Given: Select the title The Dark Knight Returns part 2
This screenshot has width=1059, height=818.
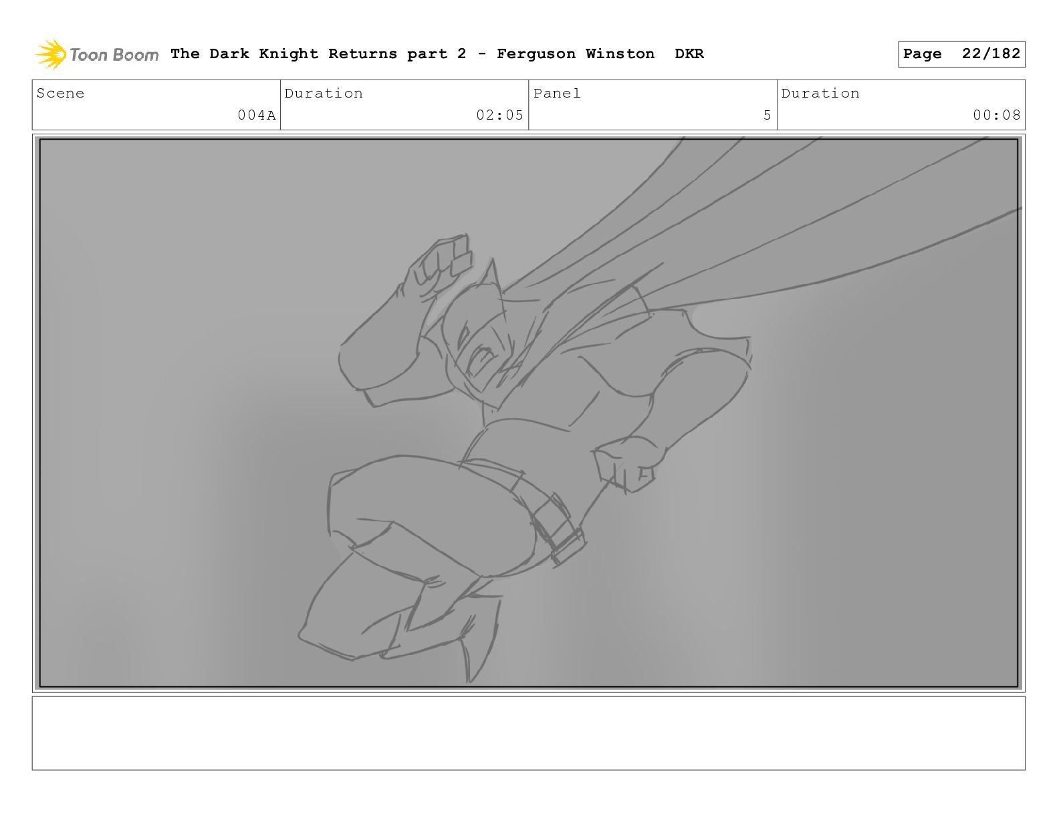Looking at the screenshot, I should pyautogui.click(x=318, y=53).
